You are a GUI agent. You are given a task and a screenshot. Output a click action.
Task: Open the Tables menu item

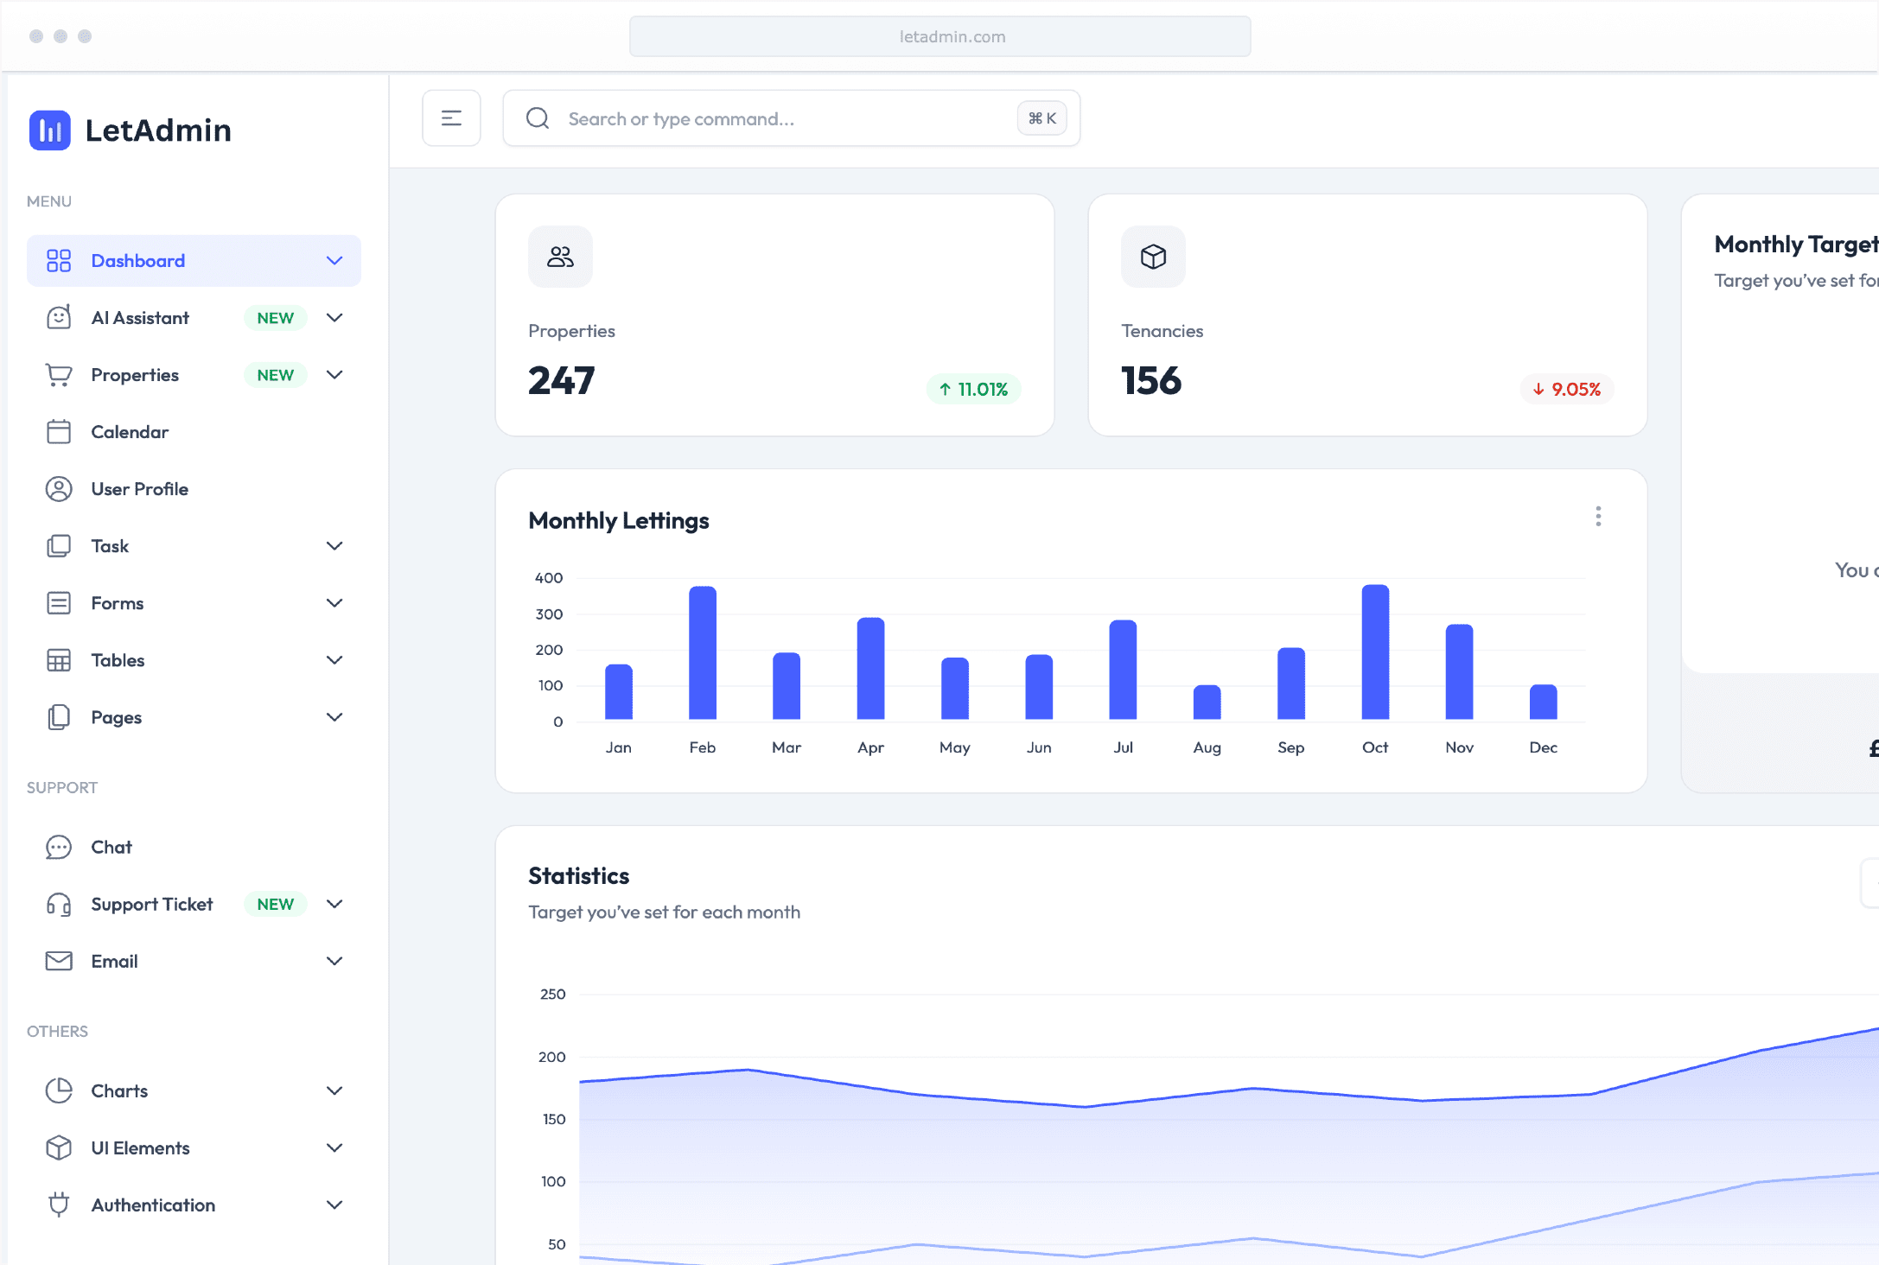click(118, 660)
